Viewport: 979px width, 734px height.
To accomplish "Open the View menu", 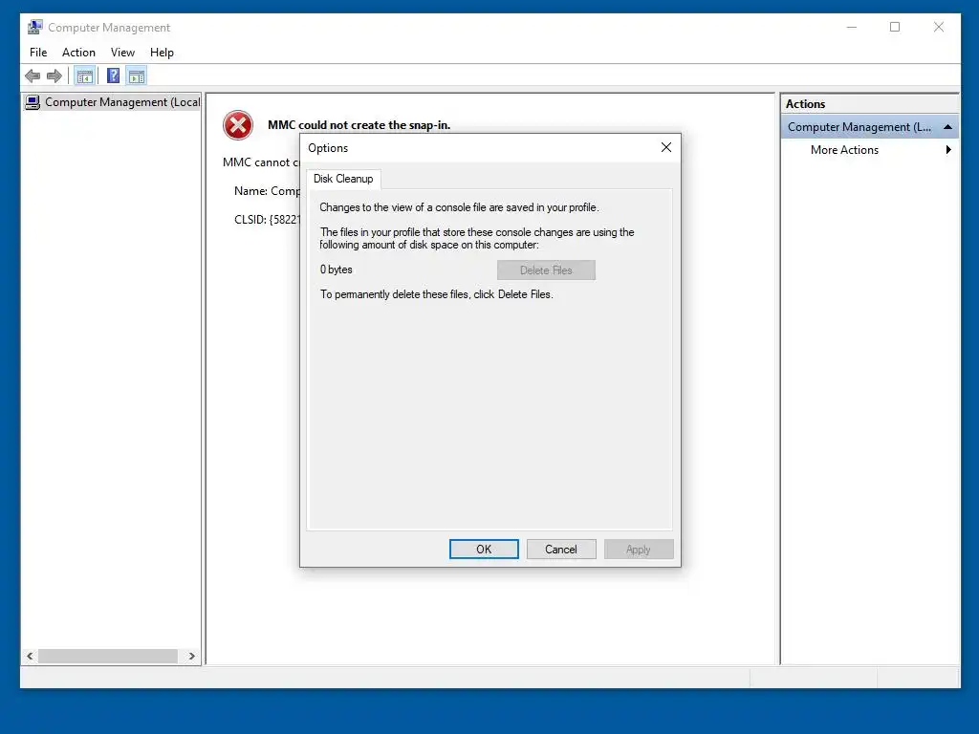I will (x=122, y=53).
